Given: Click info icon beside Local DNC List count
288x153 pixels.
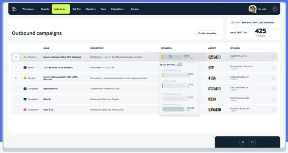Looking at the screenshot, I should pos(276,30).
